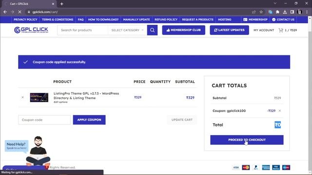
Task: Focus the Coupon code field
Action: click(44, 120)
